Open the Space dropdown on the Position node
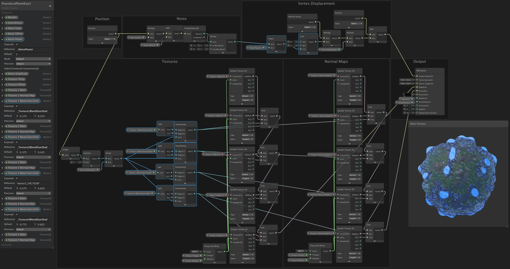The height and width of the screenshot is (269, 510). (x=110, y=39)
